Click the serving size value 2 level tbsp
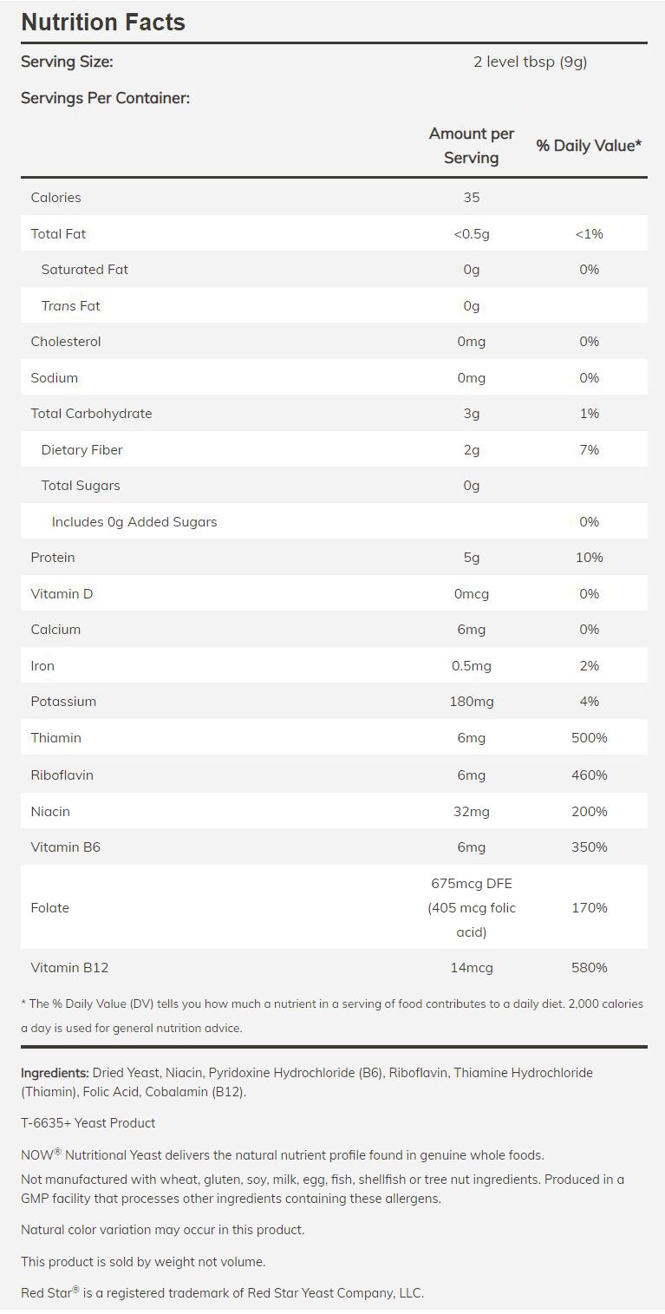The height and width of the screenshot is (1314, 665). point(530,62)
